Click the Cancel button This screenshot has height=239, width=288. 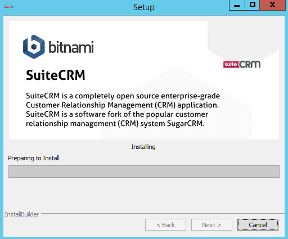[258, 224]
